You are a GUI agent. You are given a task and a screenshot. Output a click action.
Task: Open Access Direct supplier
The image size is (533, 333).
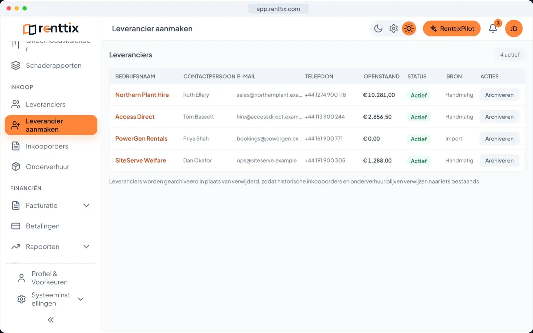[135, 117]
